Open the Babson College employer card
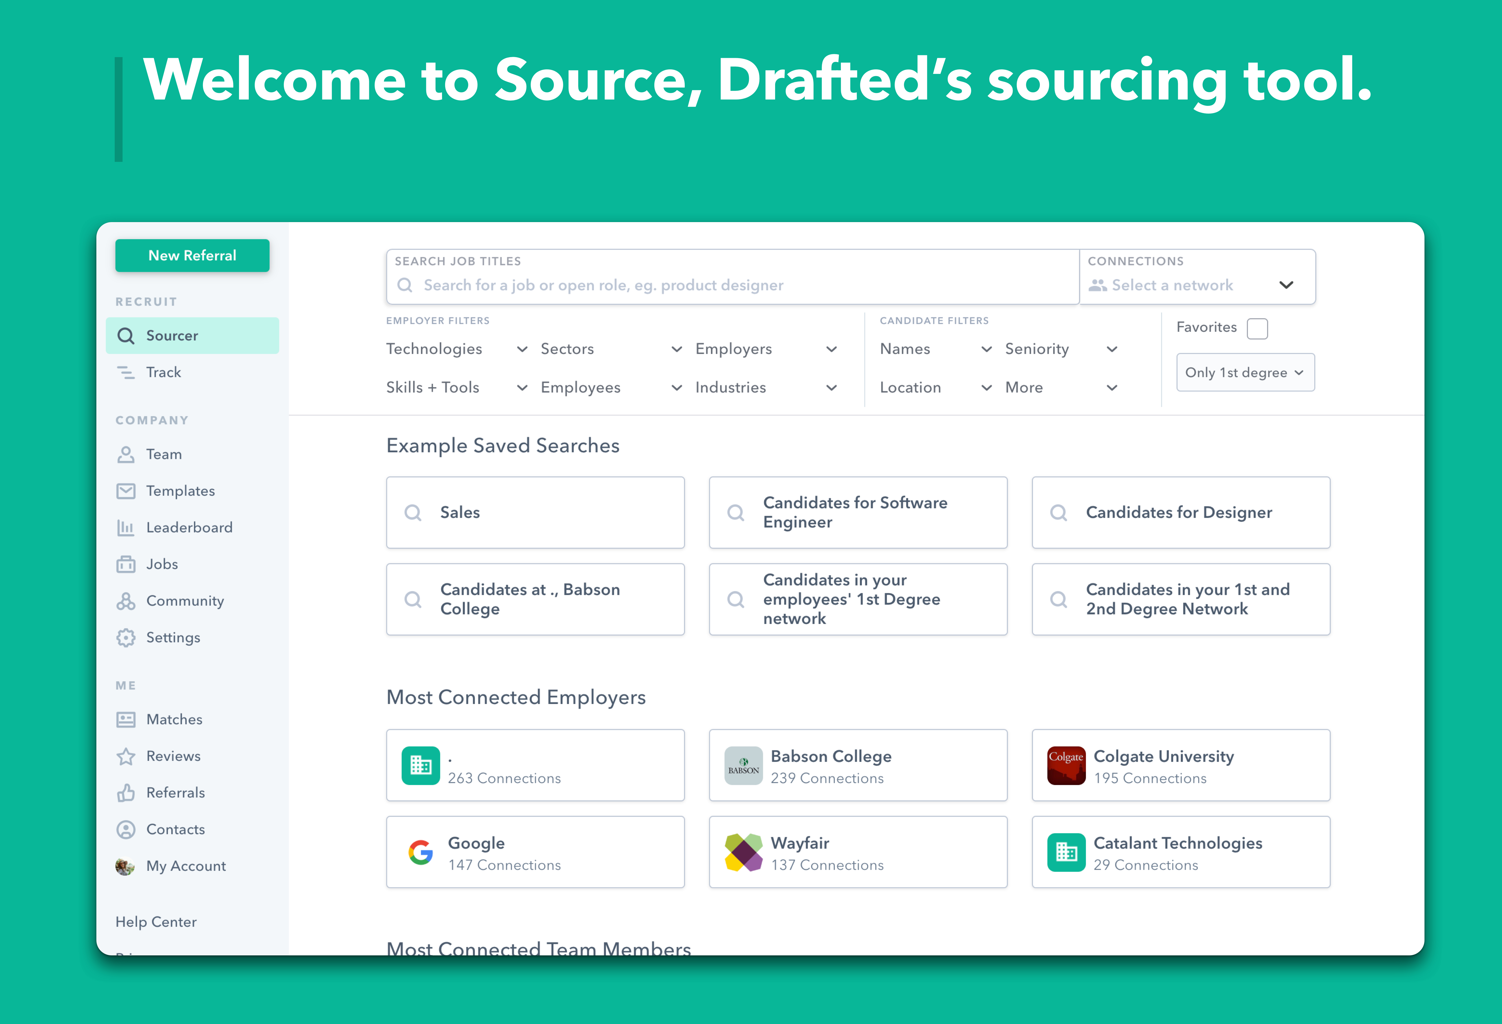Viewport: 1502px width, 1024px height. click(x=858, y=766)
